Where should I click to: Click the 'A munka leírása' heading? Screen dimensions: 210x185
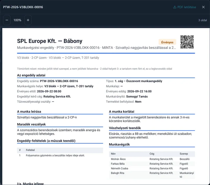coord(29,111)
